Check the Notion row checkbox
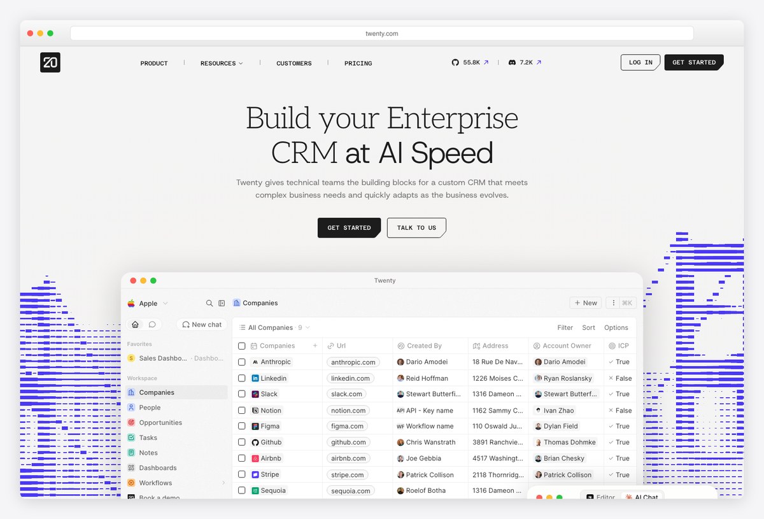 [242, 411]
